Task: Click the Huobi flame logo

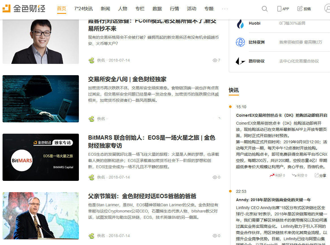Action: pos(240,23)
